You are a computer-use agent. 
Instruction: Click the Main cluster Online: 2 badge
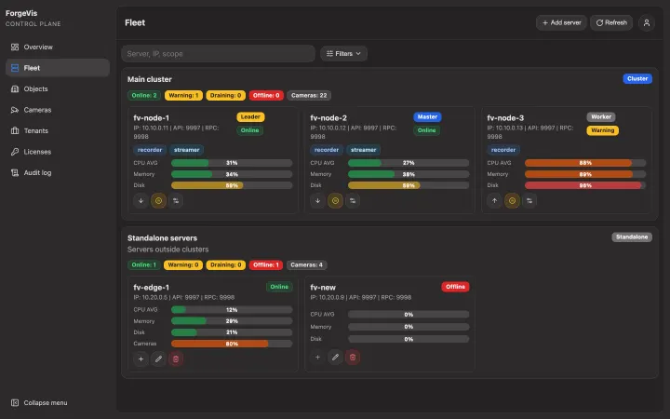[x=144, y=95]
